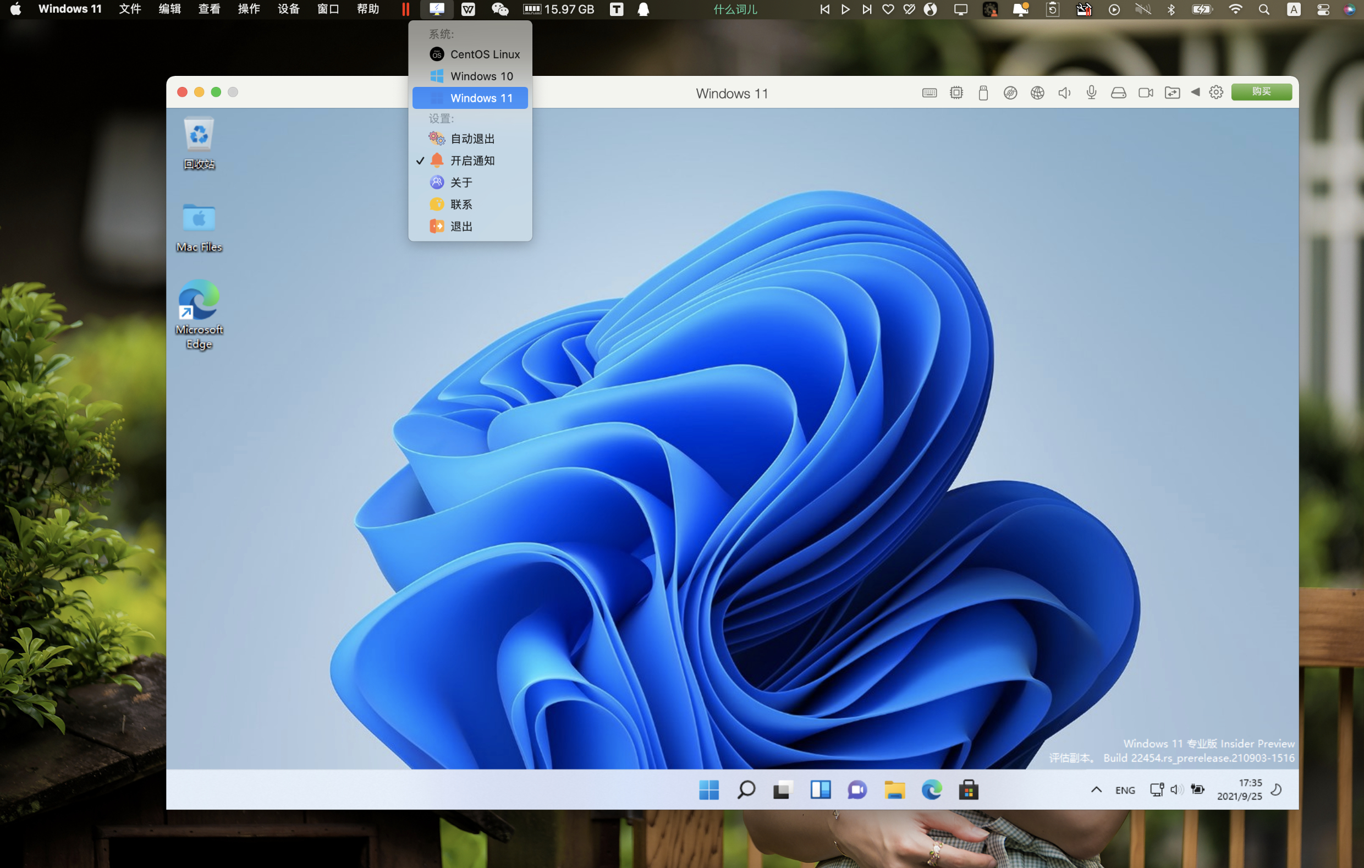Viewport: 1364px width, 868px height.
Task: Click the green 购买 button
Action: coord(1261,92)
